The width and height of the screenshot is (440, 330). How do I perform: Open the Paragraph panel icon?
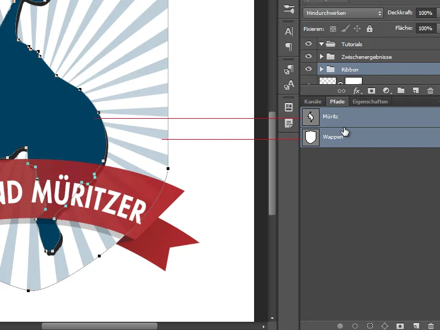point(289,47)
